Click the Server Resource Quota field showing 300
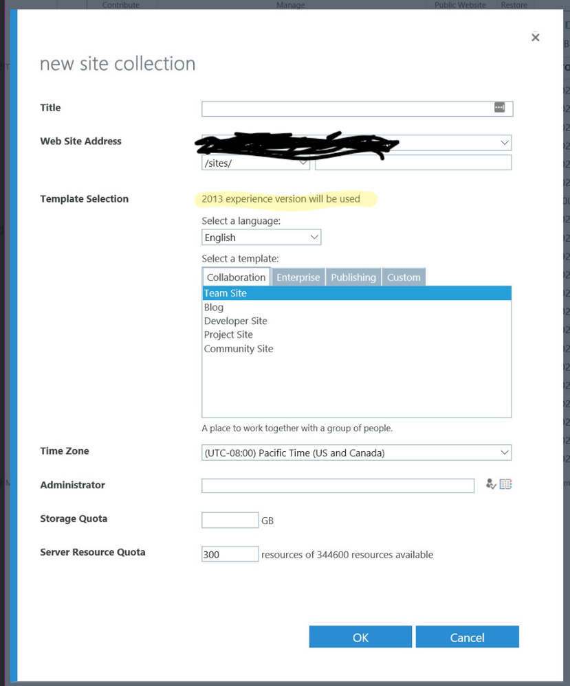 [230, 553]
